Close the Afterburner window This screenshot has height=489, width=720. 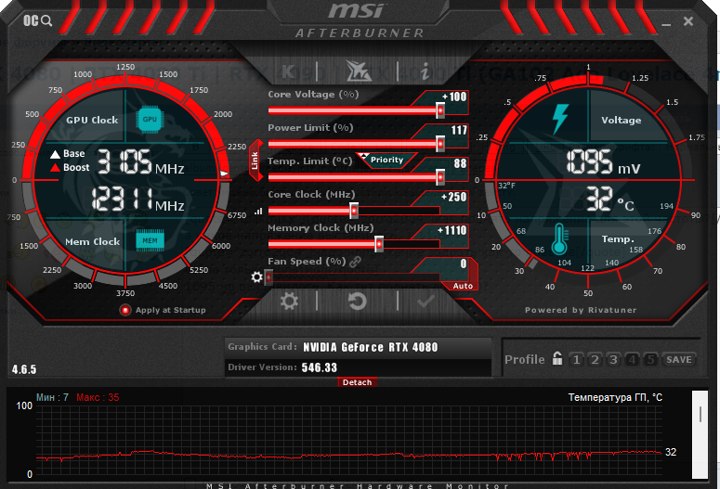pyautogui.click(x=687, y=21)
